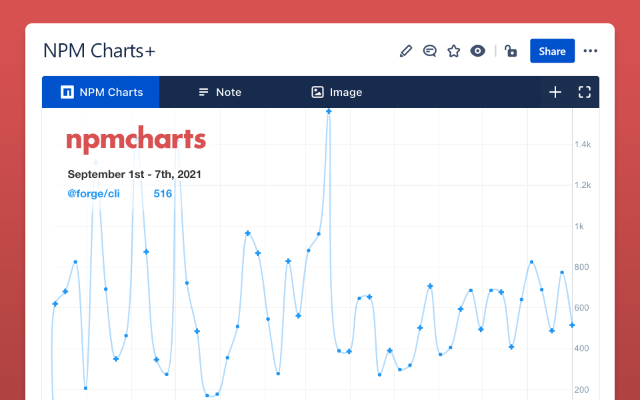Screen dimensions: 640x400
Task: Open the @forge/cli package link
Action: click(x=93, y=193)
